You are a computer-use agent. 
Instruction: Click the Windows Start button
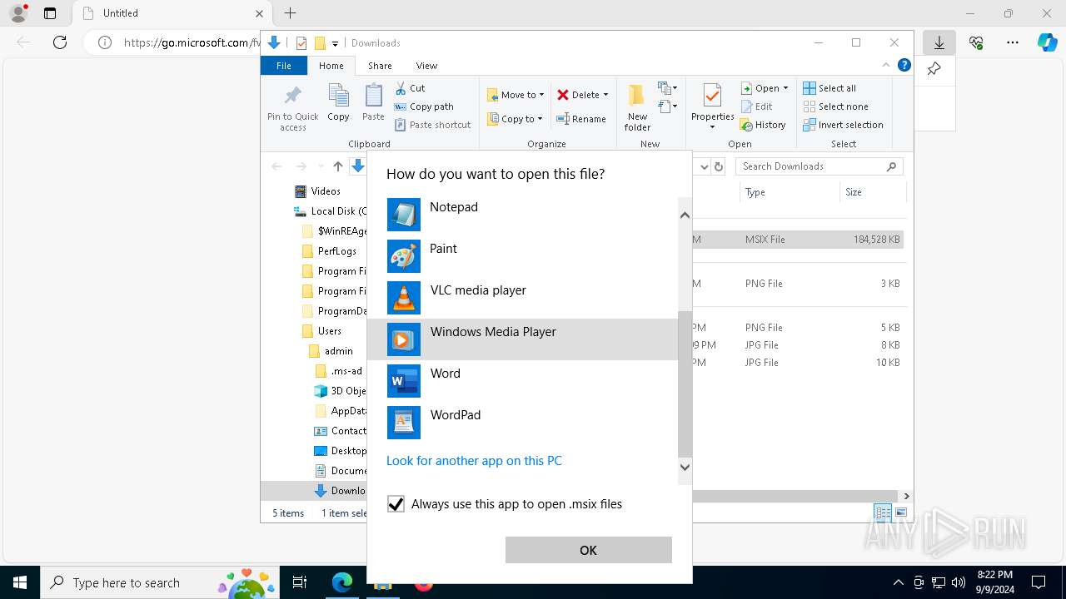(20, 582)
